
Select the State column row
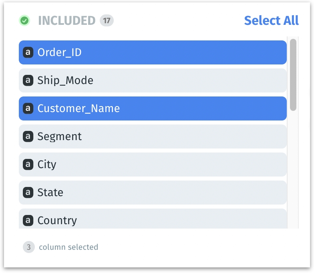click(x=152, y=193)
